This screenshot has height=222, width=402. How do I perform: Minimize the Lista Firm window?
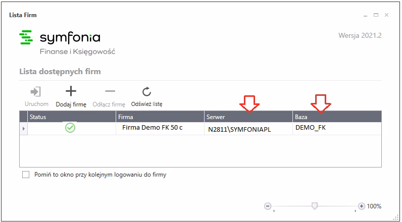(365, 15)
